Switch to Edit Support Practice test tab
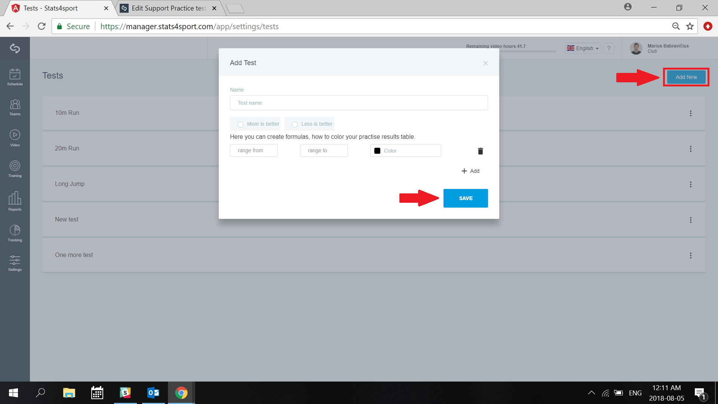Viewport: 718px width, 404px height. pyautogui.click(x=169, y=8)
